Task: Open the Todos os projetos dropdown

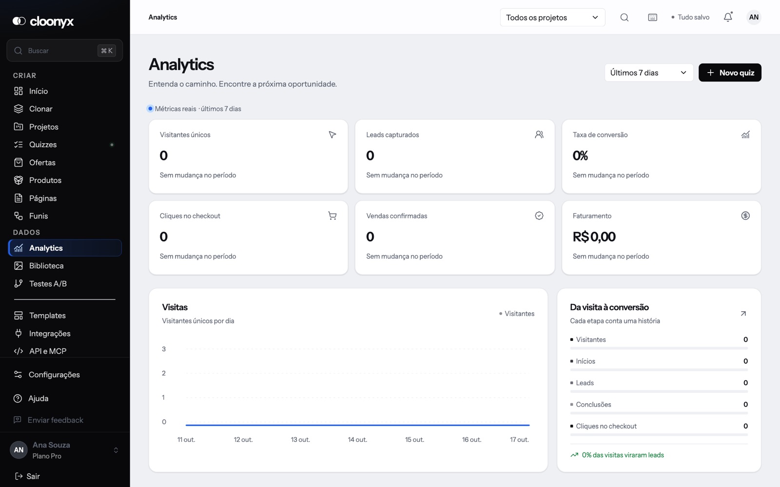Action: pyautogui.click(x=552, y=18)
